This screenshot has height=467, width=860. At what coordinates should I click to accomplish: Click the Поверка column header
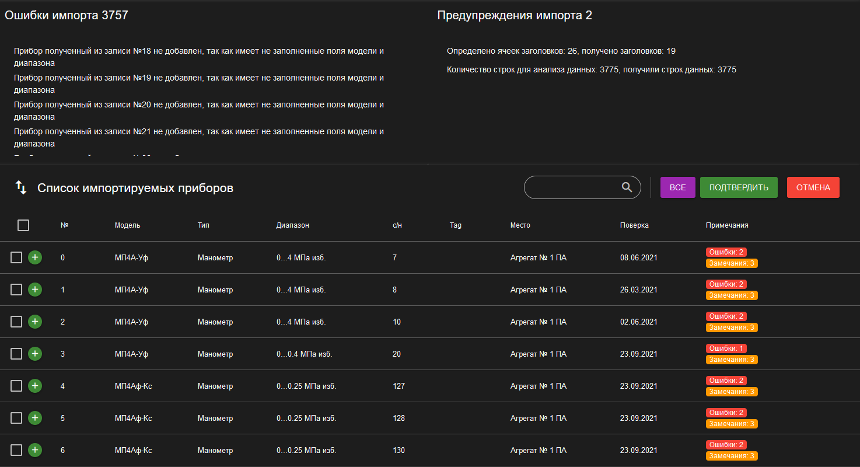click(634, 225)
